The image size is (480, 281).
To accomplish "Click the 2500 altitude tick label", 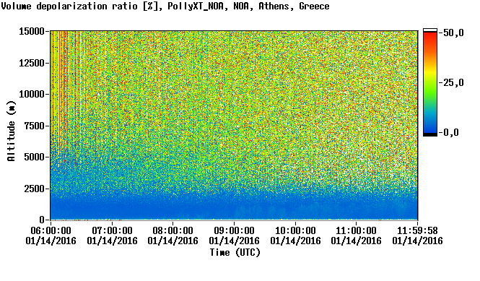I will tap(34, 189).
